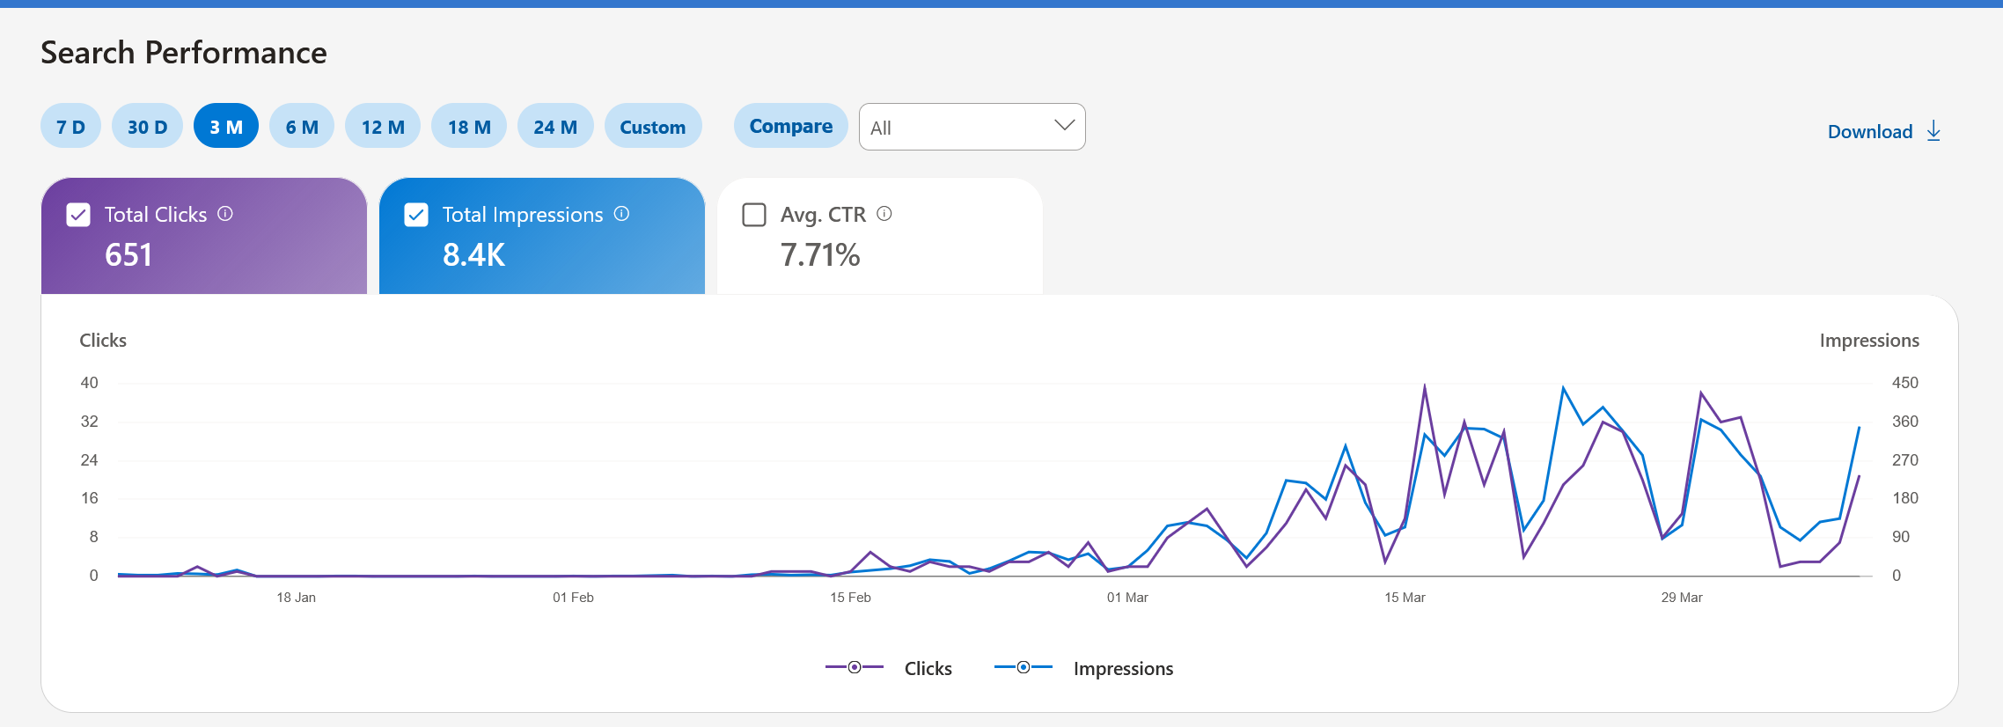Uncheck the Total Impressions metric checkbox
The image size is (2003, 727).
415,213
